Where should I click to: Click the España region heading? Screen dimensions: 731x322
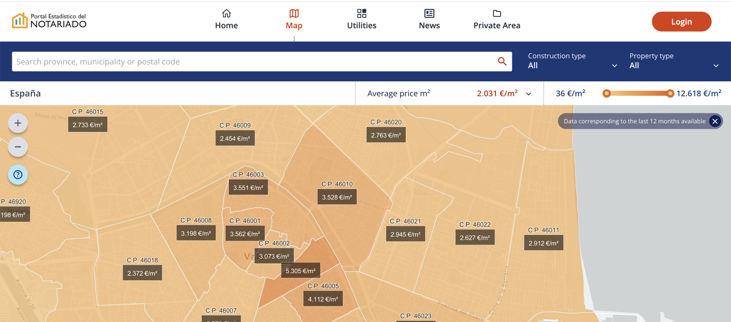tap(25, 93)
